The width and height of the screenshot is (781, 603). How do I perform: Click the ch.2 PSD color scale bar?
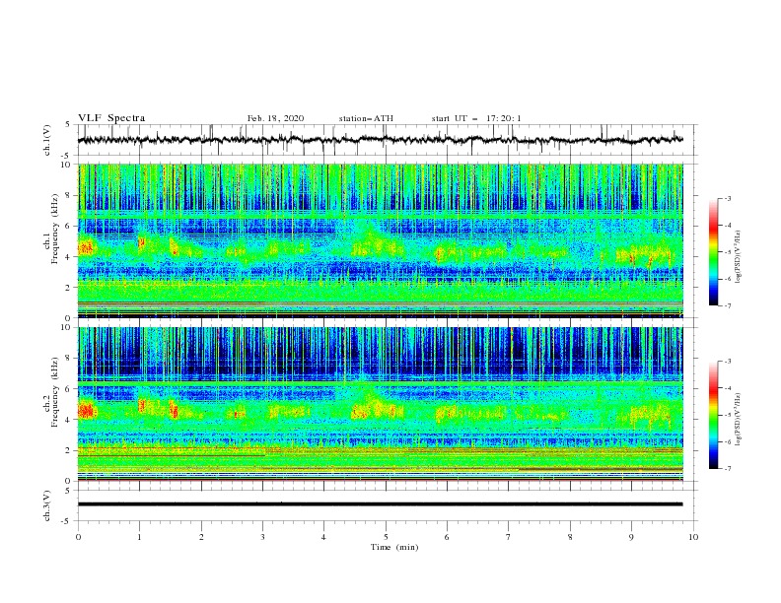(713, 415)
